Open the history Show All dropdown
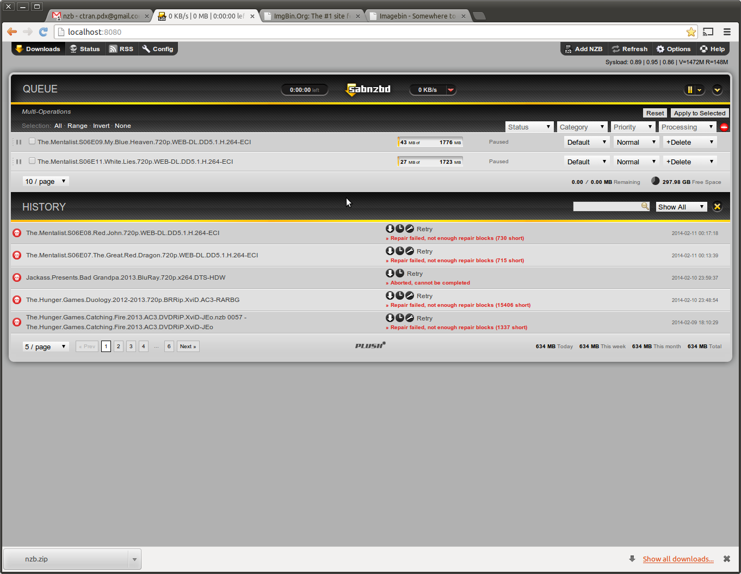This screenshot has width=741, height=574. pos(681,207)
